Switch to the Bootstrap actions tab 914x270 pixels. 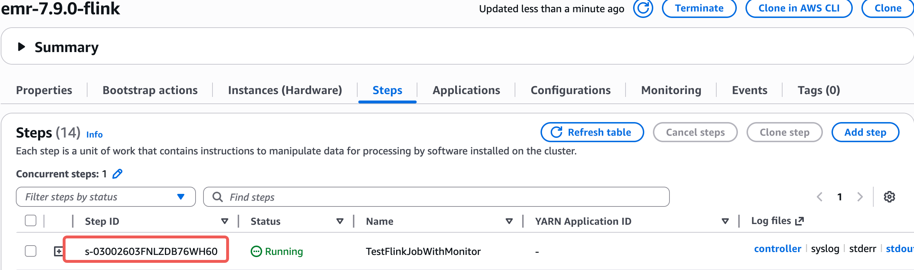coord(150,90)
